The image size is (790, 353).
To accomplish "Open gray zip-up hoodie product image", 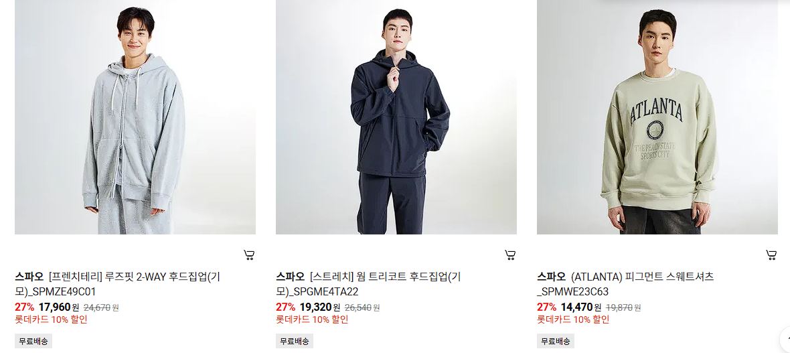I will [x=135, y=117].
